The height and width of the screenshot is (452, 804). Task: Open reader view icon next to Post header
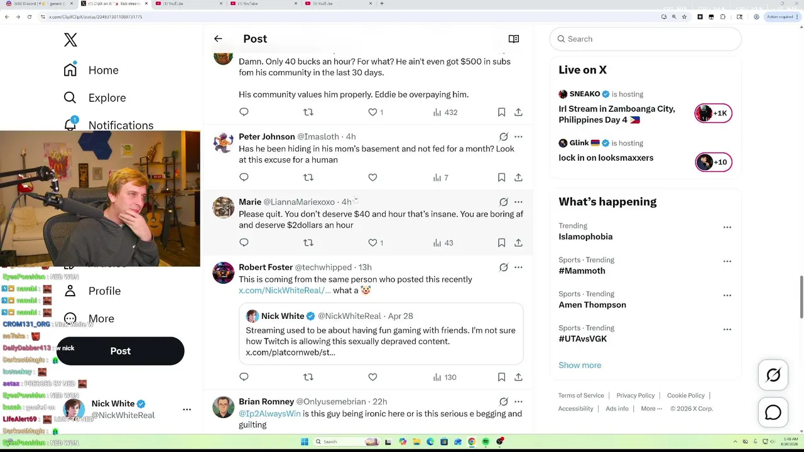click(514, 39)
